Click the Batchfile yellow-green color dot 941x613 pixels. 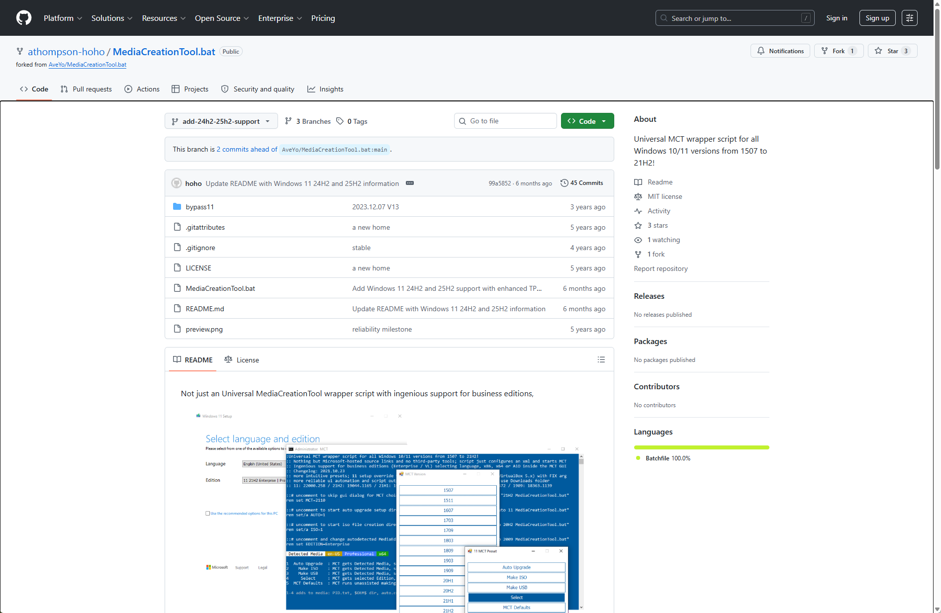pos(638,458)
